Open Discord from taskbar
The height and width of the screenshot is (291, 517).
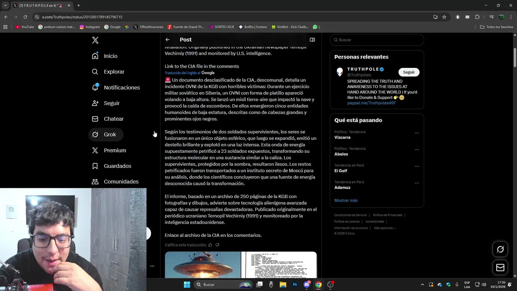pyautogui.click(x=307, y=285)
